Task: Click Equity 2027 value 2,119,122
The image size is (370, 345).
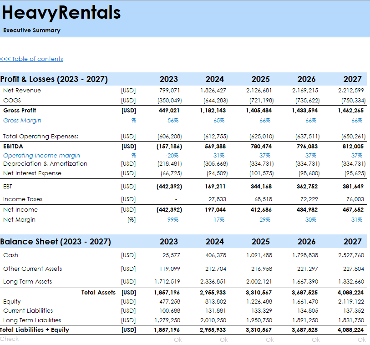Action: point(351,302)
